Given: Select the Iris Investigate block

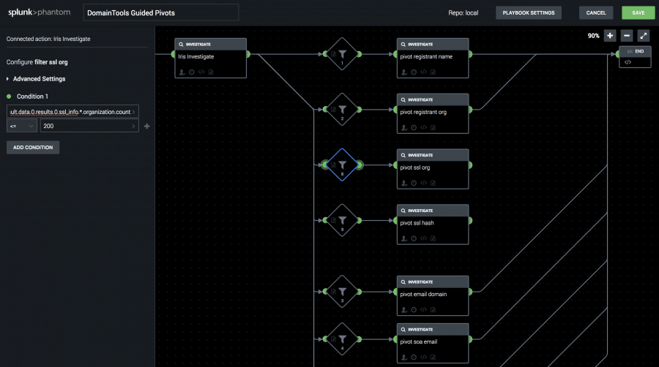Looking at the screenshot, I should pos(211,58).
